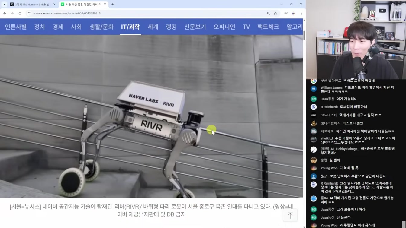The height and width of the screenshot is (228, 406).
Task: Open a new browser tab
Action: (x=113, y=4)
